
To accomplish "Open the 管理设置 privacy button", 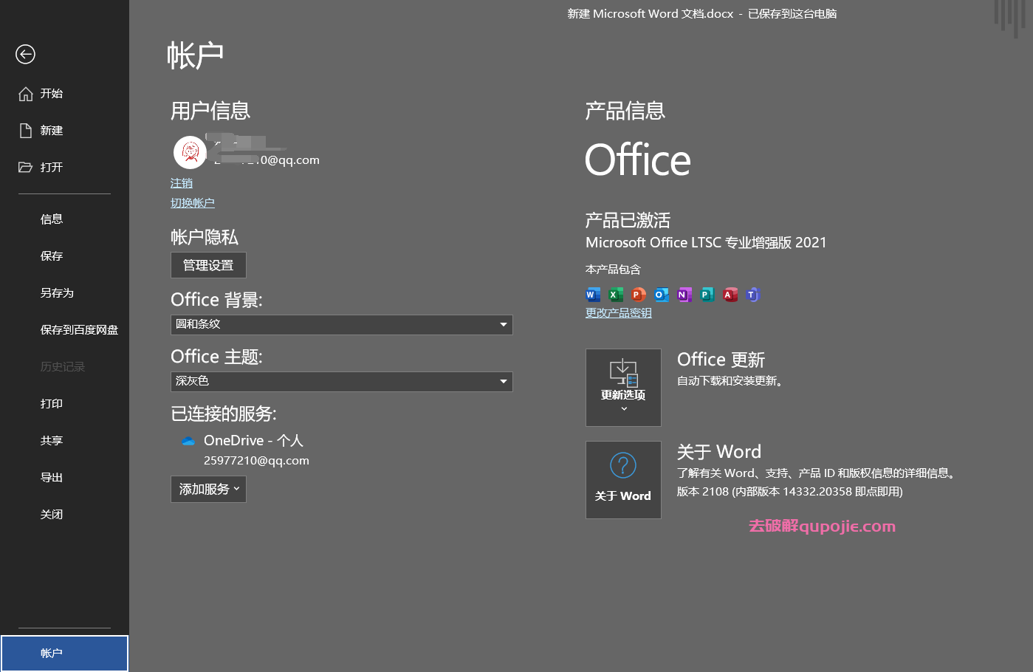I will (208, 265).
